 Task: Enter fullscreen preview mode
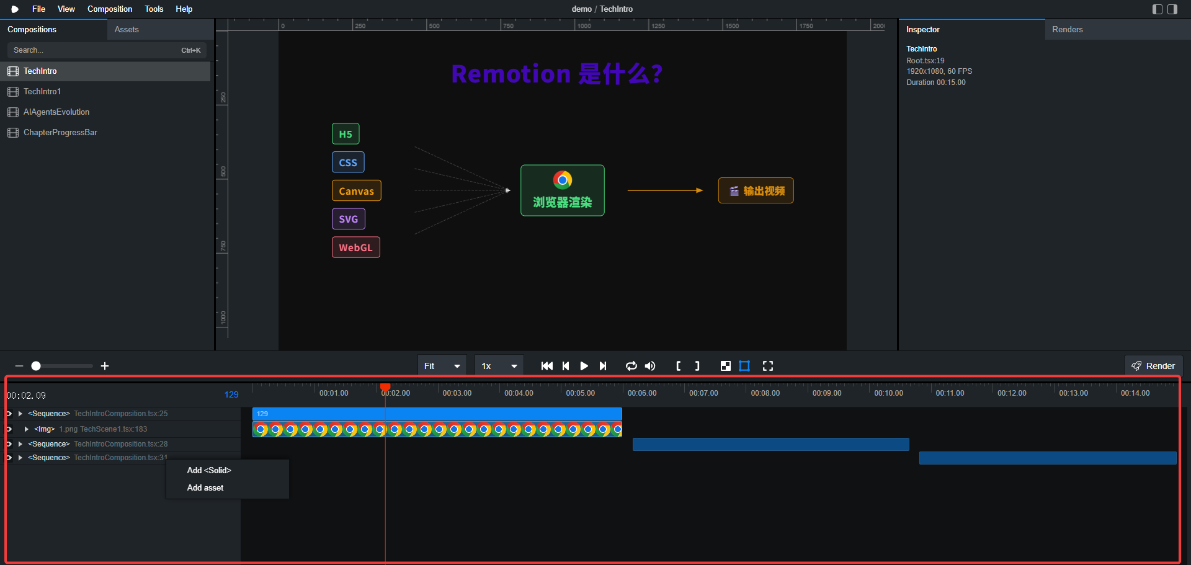(768, 366)
